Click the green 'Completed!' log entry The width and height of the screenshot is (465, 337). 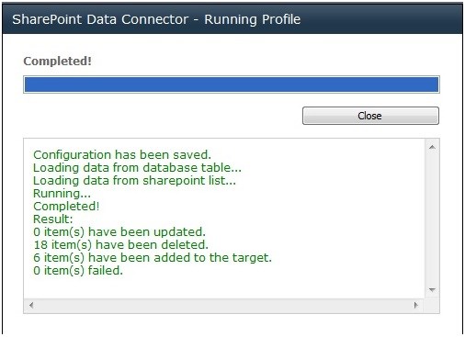click(66, 207)
